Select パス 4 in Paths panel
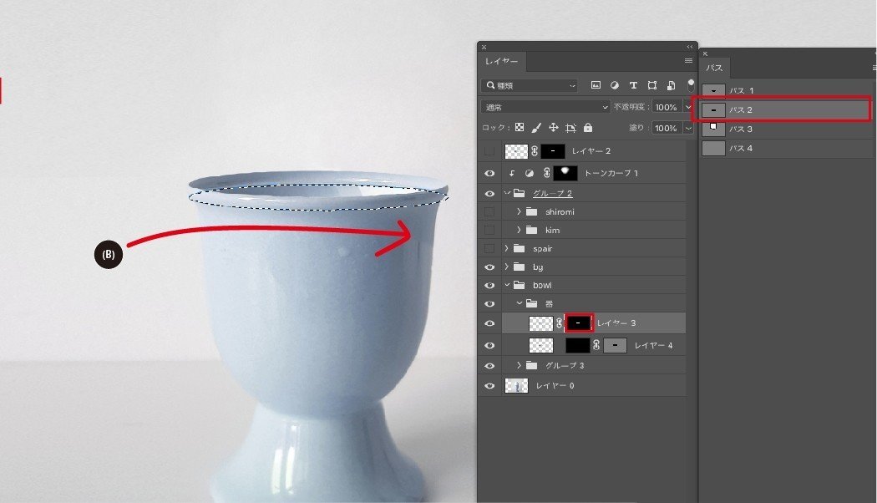The image size is (877, 503). (786, 148)
